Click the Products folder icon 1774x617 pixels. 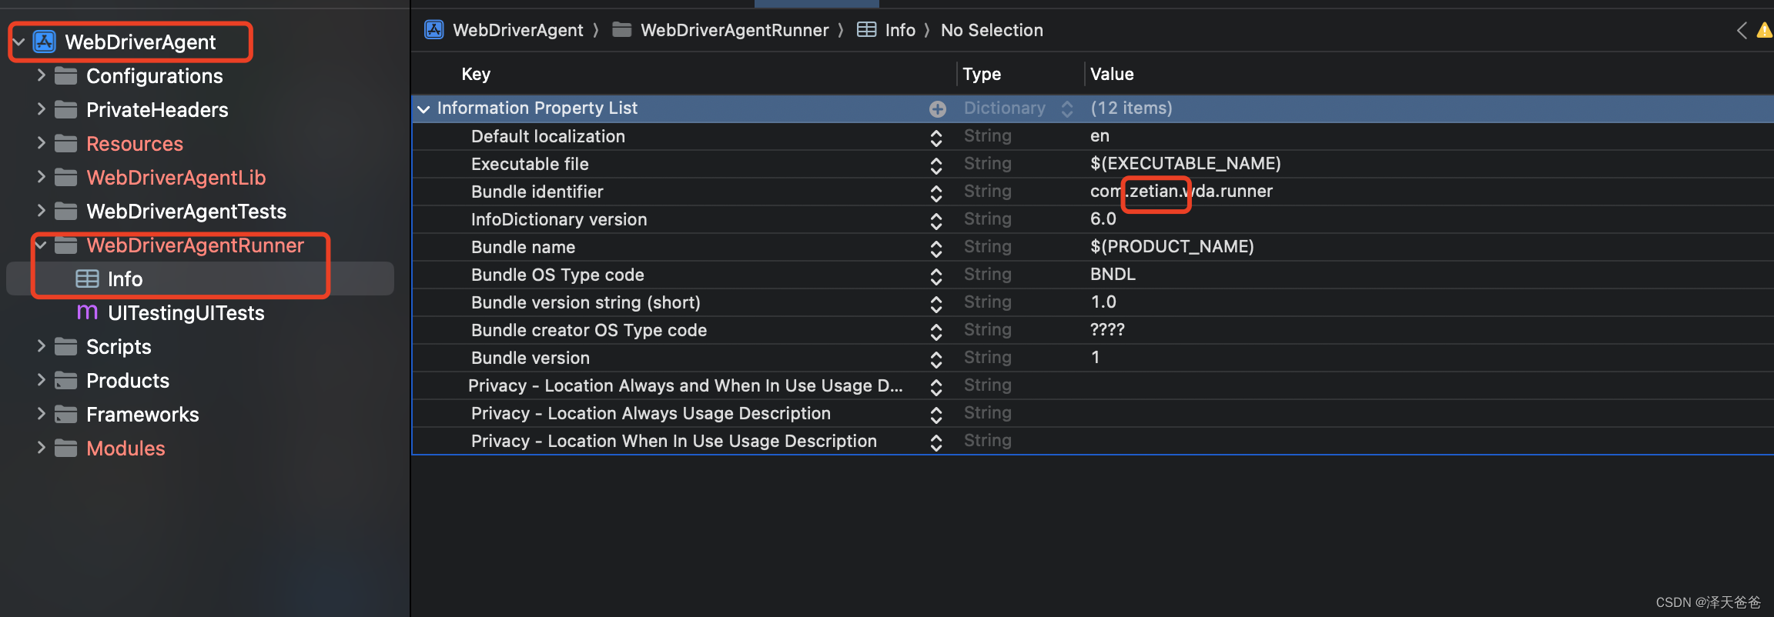click(x=66, y=380)
